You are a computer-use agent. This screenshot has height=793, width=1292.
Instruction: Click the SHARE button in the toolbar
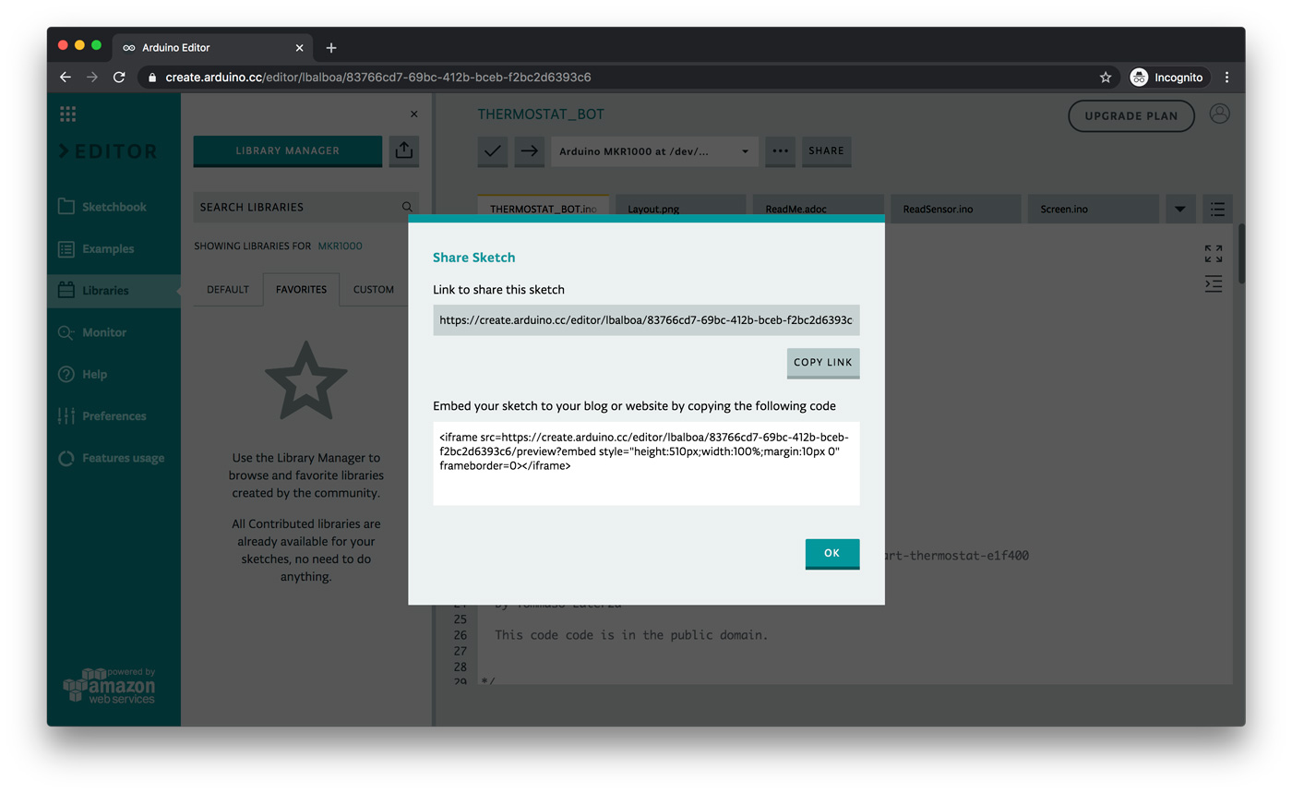(826, 151)
